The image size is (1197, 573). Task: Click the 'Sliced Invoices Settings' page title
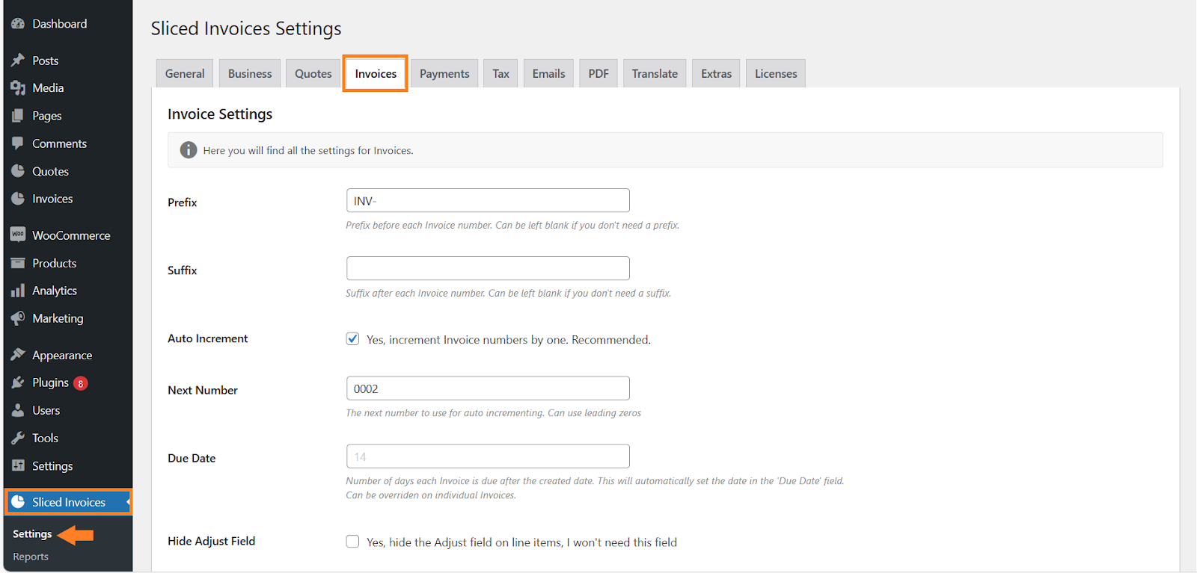tap(246, 28)
